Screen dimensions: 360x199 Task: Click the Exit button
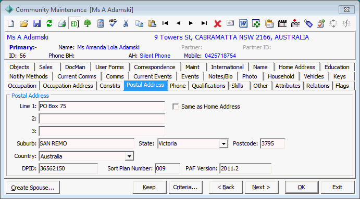tap(338, 188)
